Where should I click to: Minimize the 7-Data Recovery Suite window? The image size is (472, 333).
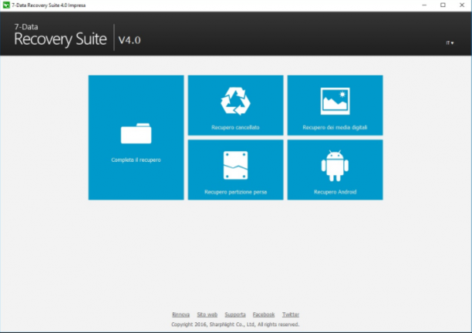click(x=424, y=5)
